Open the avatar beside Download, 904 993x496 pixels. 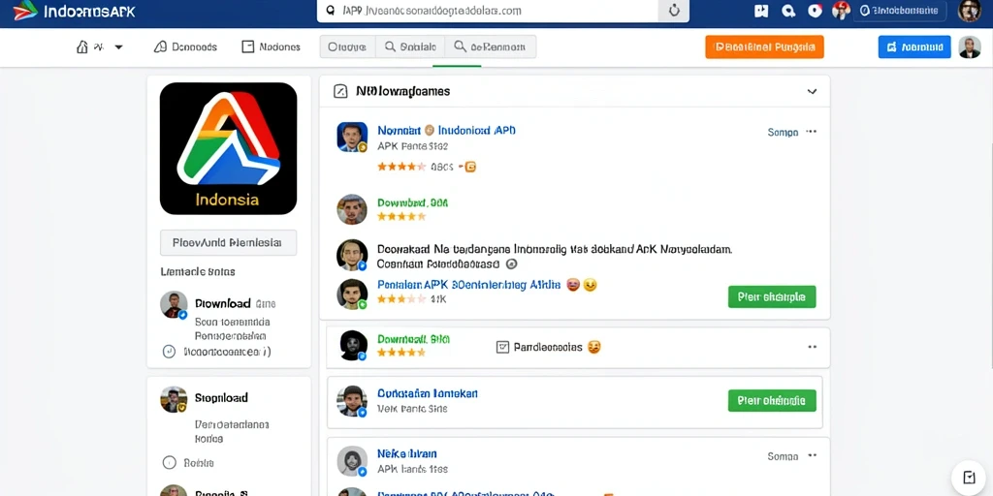pos(352,209)
